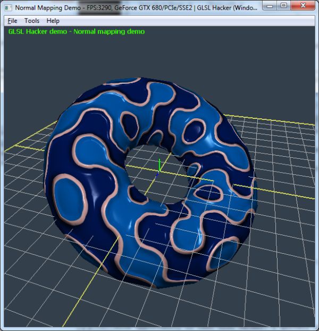Viewport: 319px width, 331px height.
Task: Open the Tools menu
Action: pos(32,21)
